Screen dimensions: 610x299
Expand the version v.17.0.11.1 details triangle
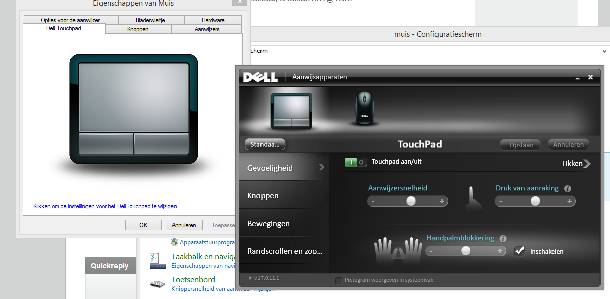pyautogui.click(x=250, y=278)
